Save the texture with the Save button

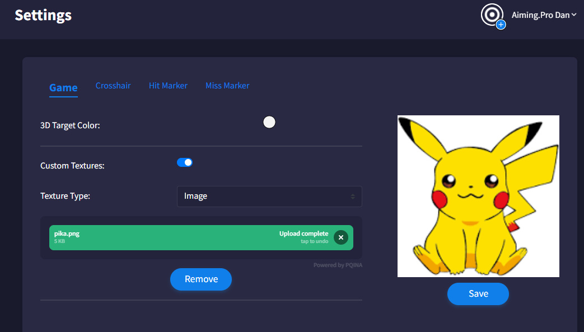478,294
